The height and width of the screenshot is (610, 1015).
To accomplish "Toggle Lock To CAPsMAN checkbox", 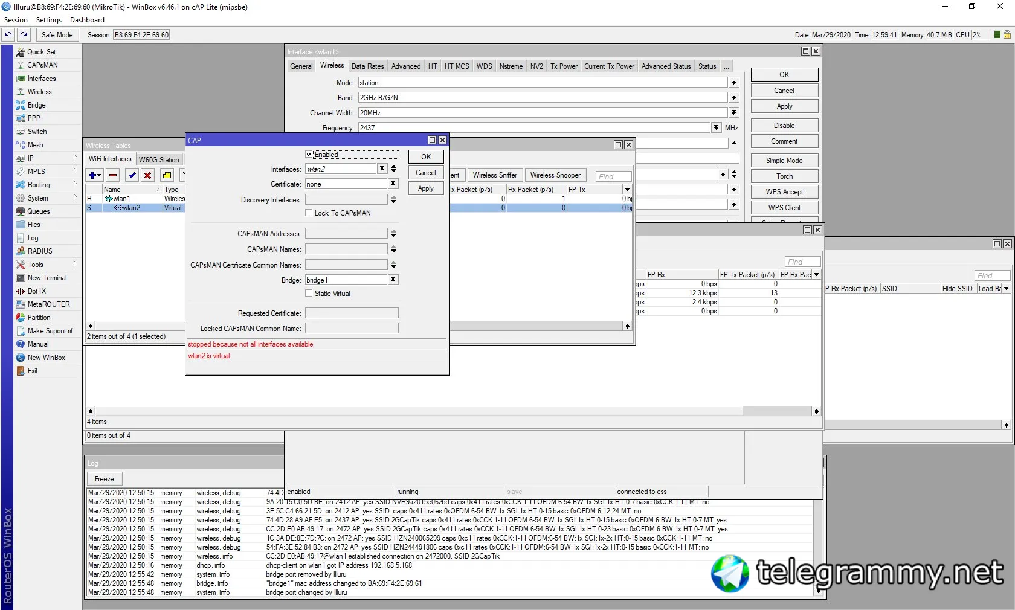I will tap(309, 213).
